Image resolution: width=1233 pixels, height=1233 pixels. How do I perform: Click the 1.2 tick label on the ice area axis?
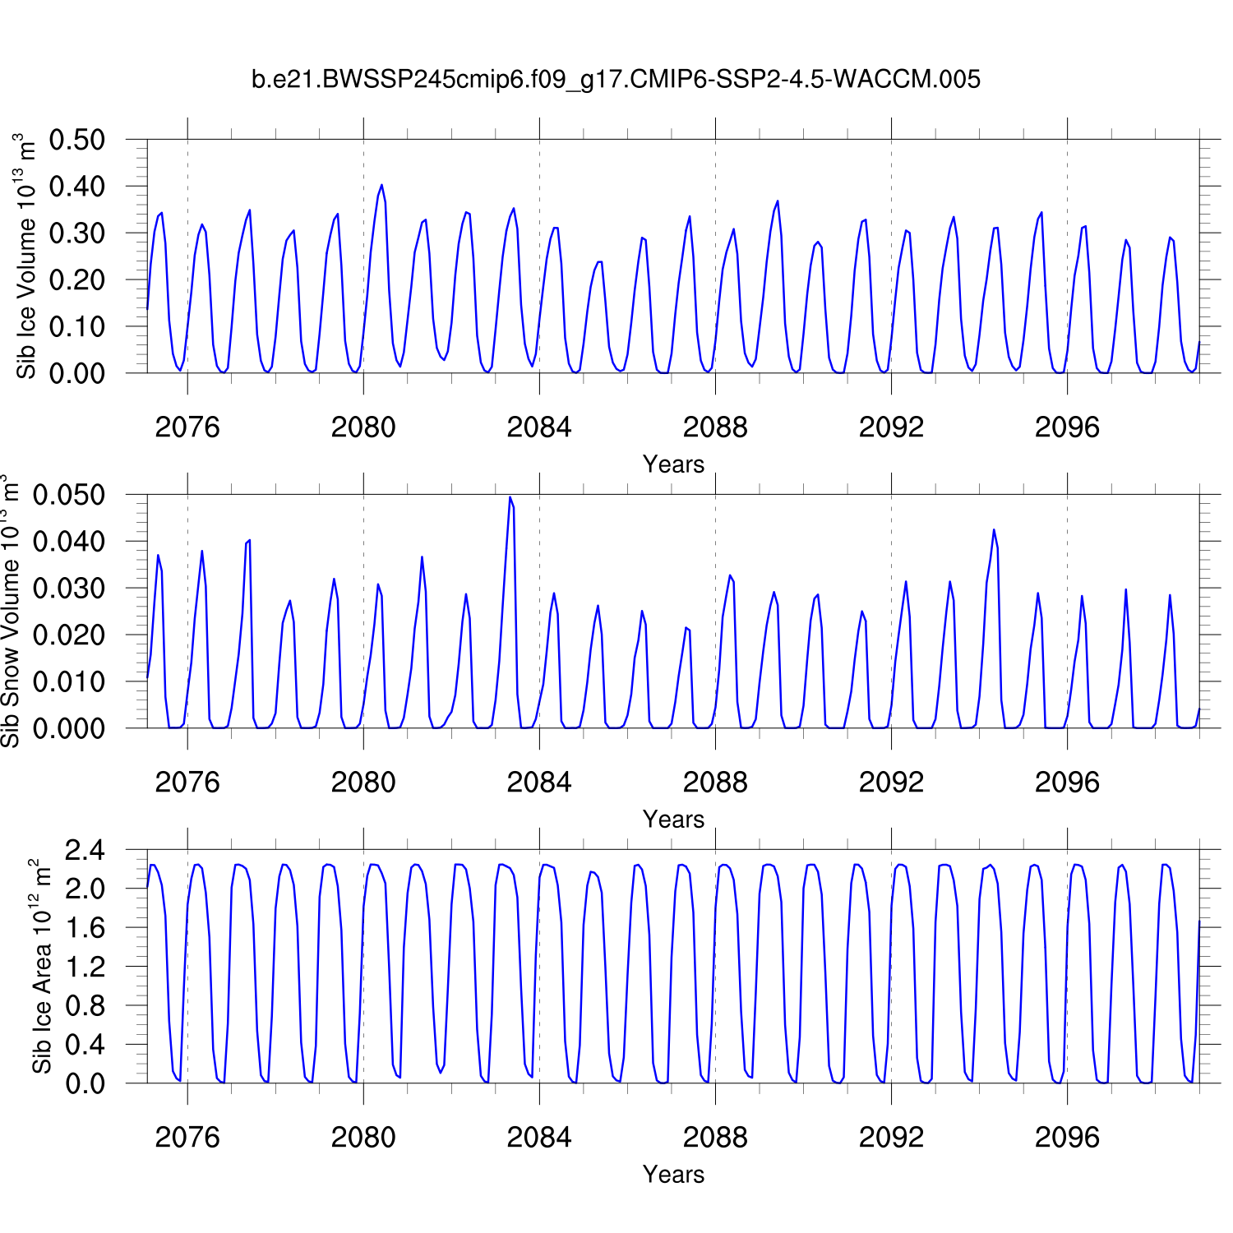tap(85, 967)
